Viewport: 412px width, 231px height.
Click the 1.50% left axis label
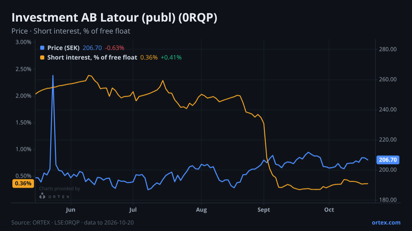[23, 123]
